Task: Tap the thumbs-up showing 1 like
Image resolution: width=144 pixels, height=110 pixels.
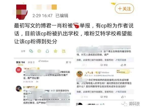Action: [123, 97]
